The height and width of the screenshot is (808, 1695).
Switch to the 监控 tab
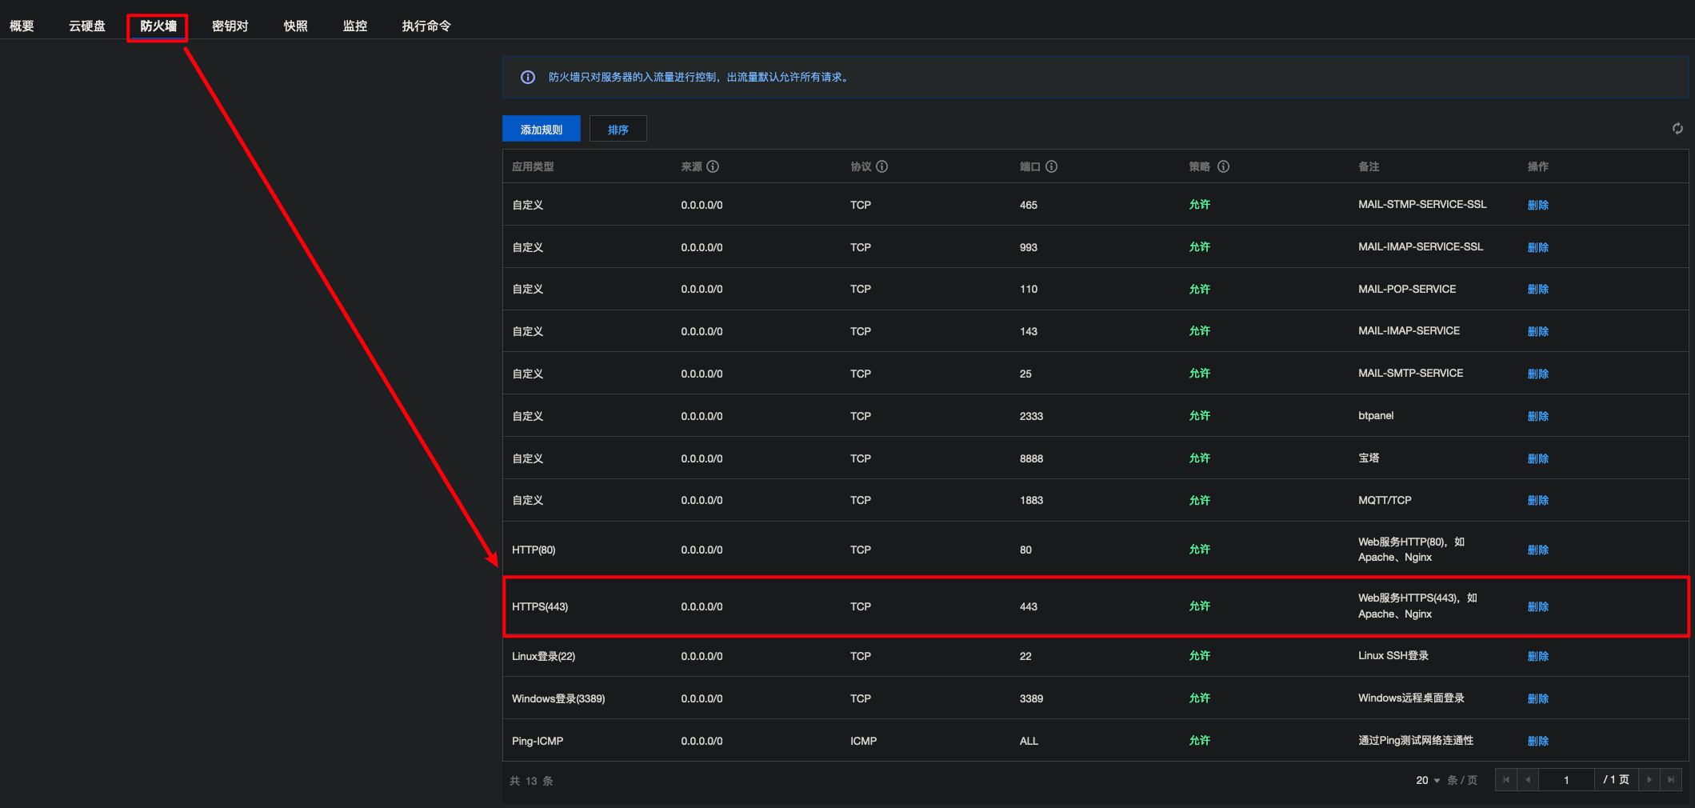coord(355,26)
